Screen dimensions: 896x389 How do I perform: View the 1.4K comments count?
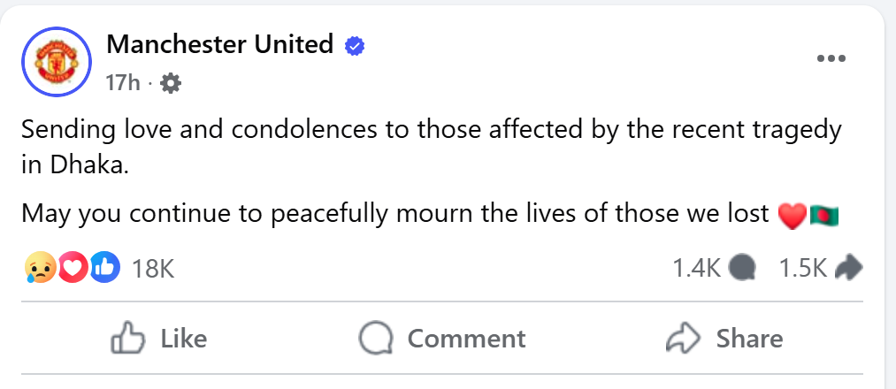coord(697,268)
